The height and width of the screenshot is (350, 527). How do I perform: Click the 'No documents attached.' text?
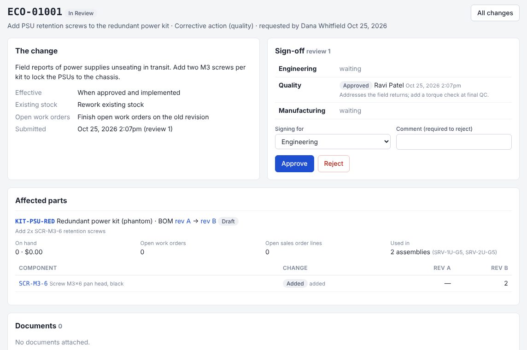[x=53, y=342]
